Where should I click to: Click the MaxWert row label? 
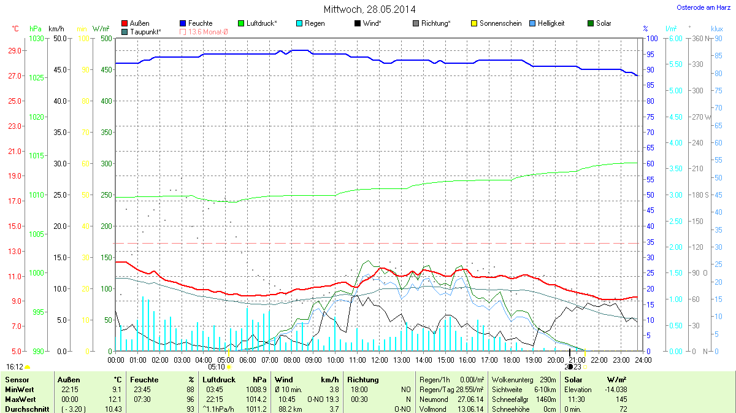[x=20, y=399]
